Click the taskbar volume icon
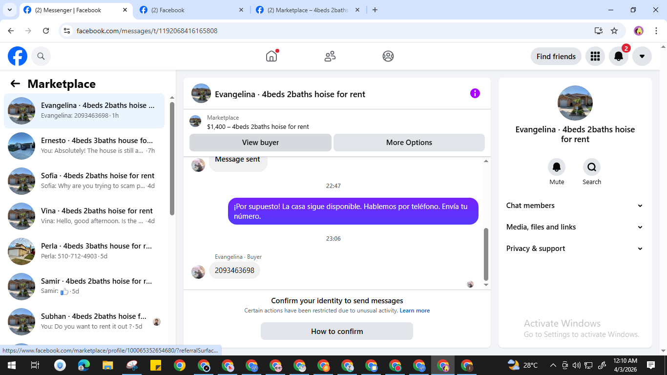 click(576, 365)
